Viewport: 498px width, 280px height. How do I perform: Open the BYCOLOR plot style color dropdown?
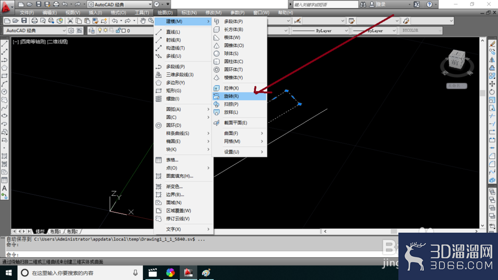421,30
